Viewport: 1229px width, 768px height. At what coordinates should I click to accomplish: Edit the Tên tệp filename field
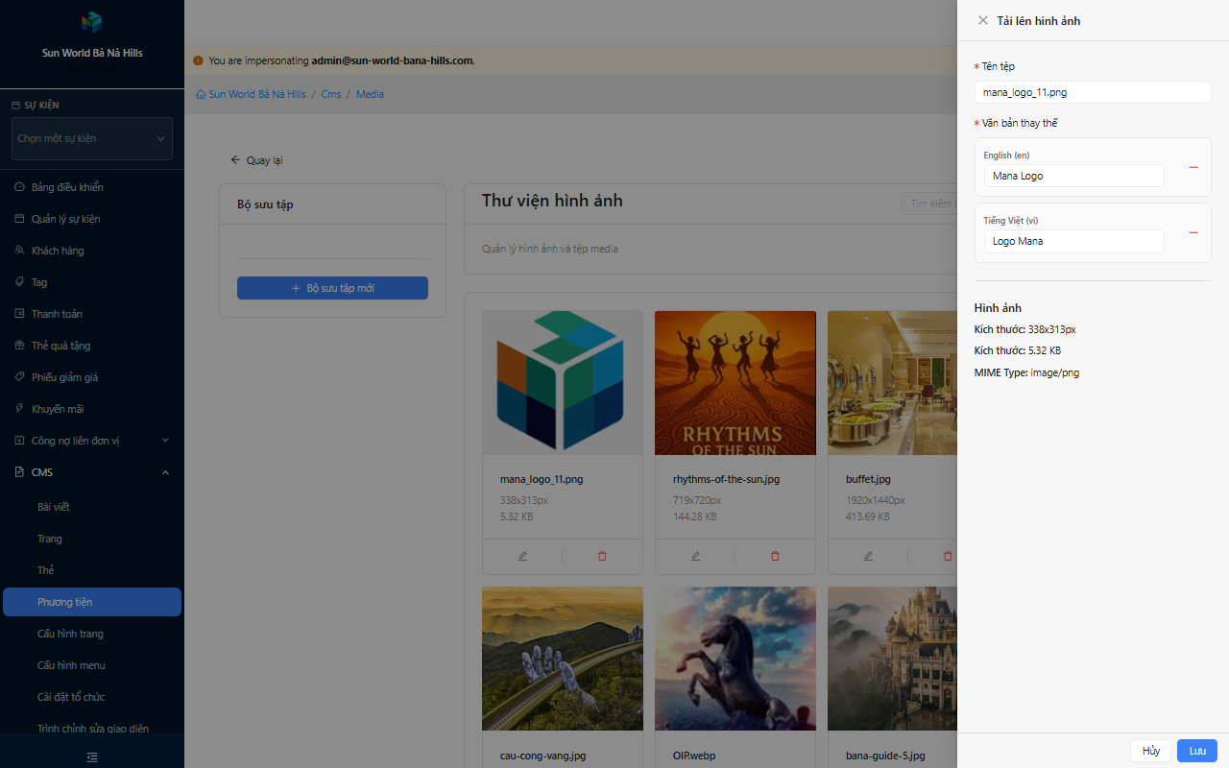pos(1093,92)
